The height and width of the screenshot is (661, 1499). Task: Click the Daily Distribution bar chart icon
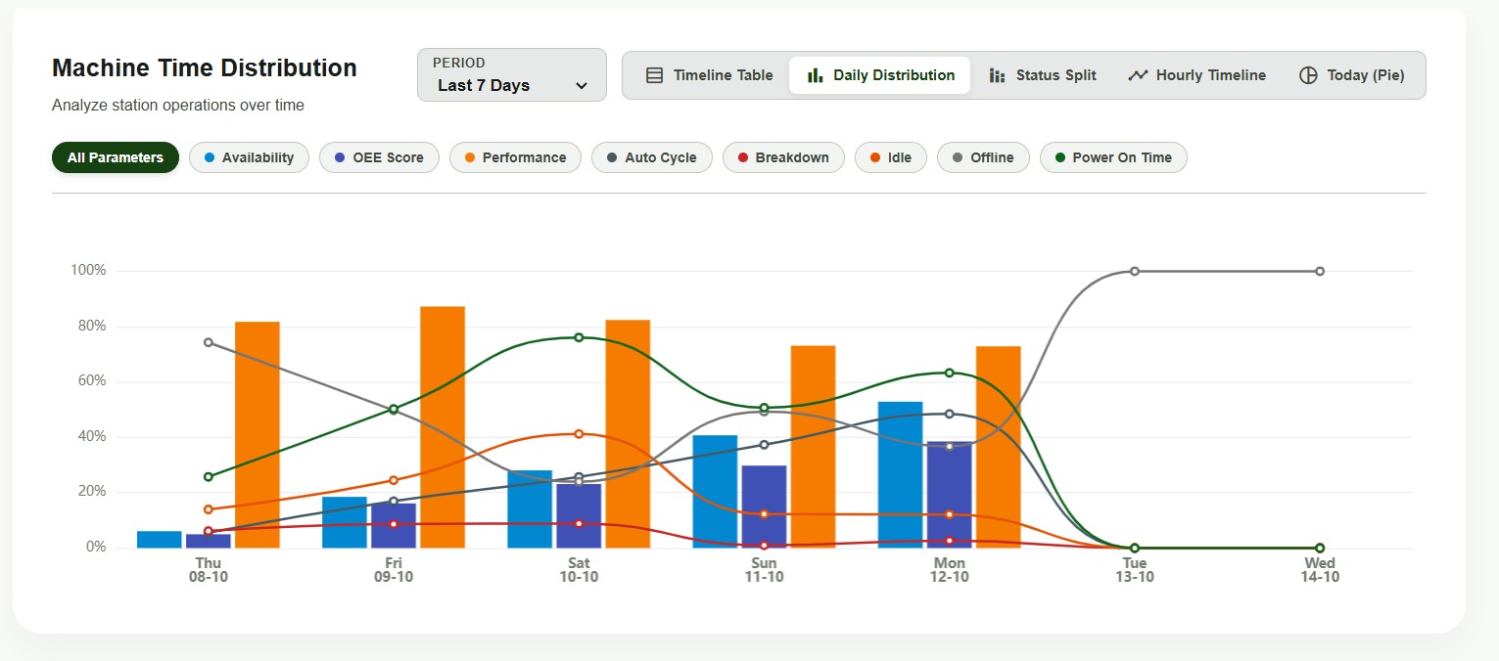tap(815, 75)
